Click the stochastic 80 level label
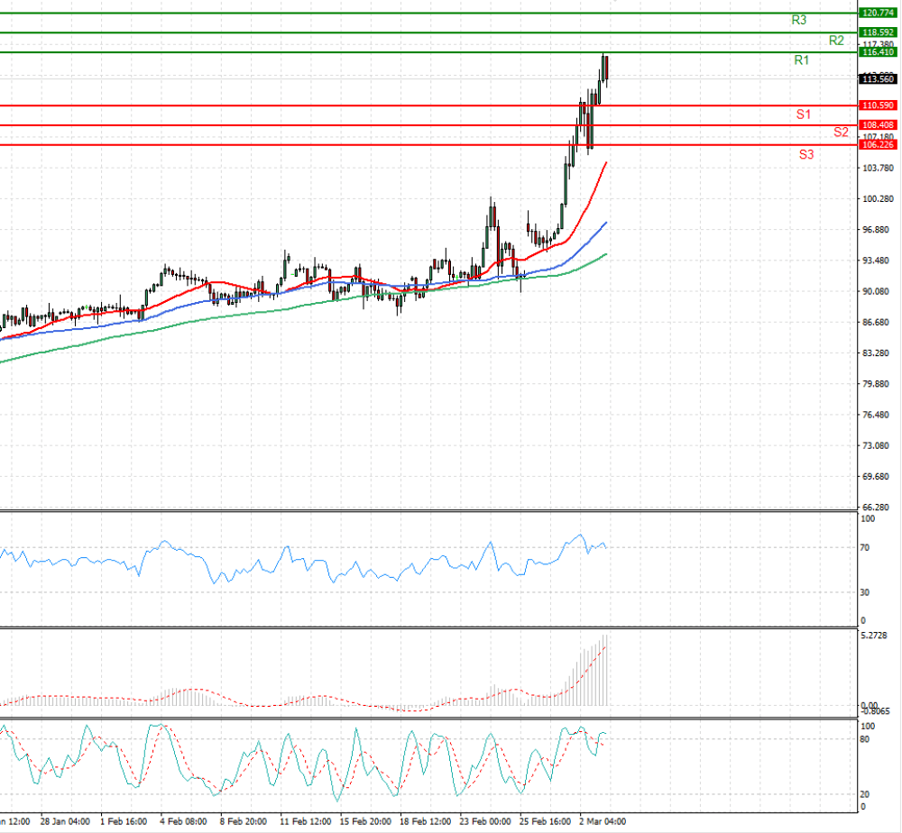This screenshot has height=833, width=902. pyautogui.click(x=864, y=739)
